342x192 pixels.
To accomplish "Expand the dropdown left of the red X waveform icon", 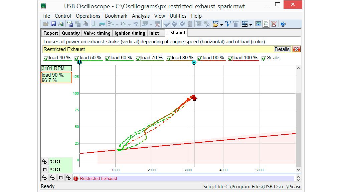I will (151, 25).
